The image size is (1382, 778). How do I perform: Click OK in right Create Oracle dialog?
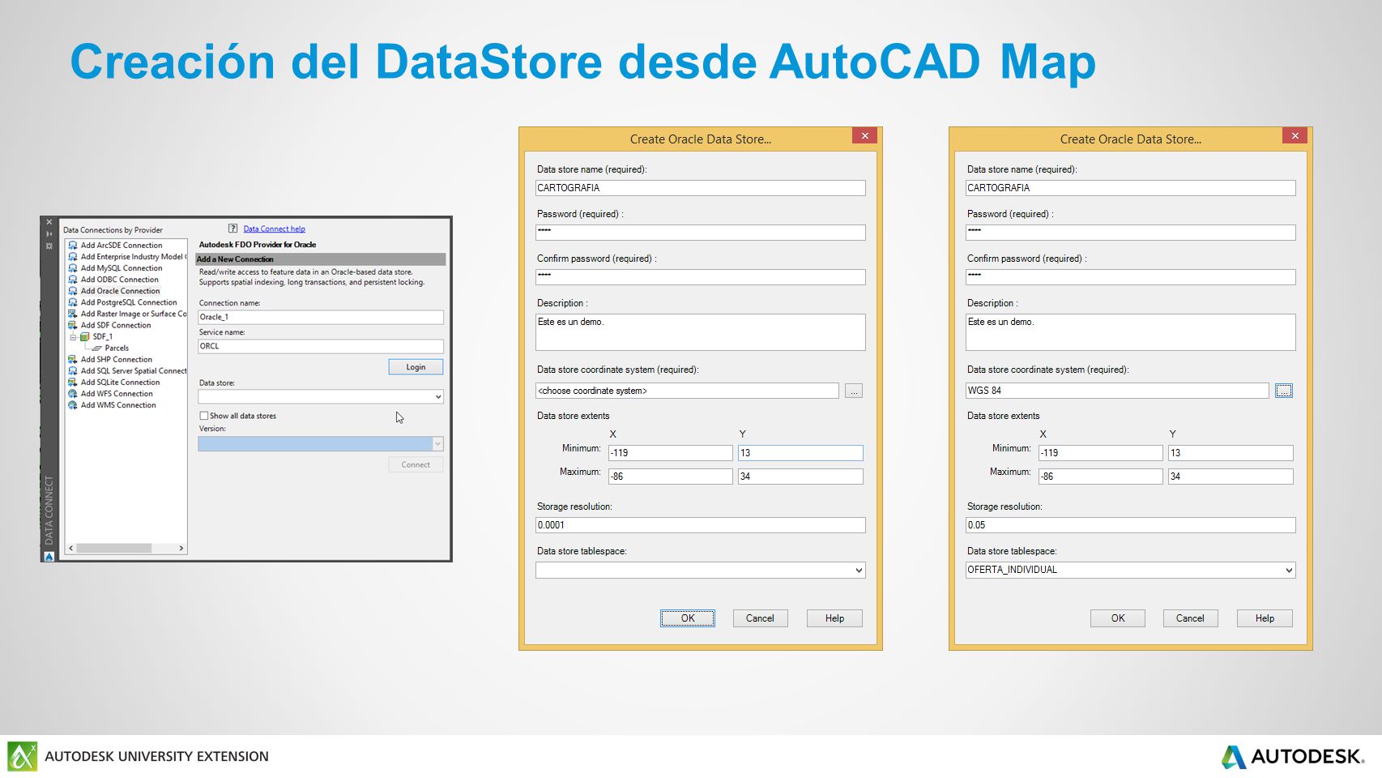click(x=1118, y=618)
